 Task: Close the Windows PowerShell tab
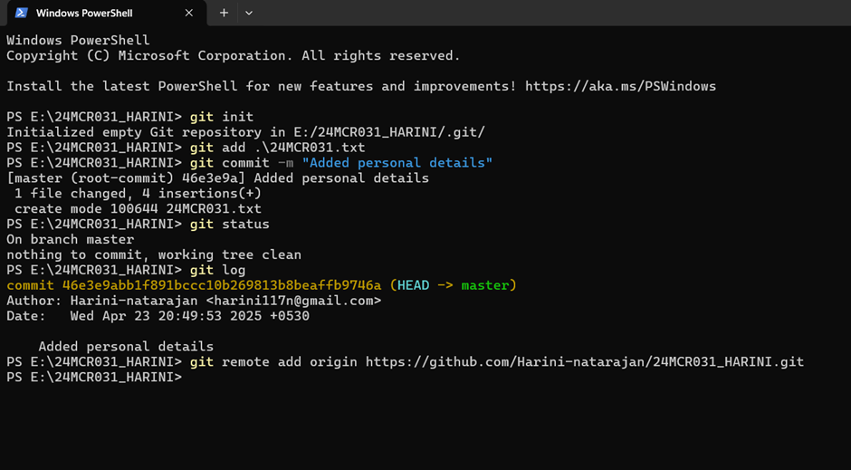pyautogui.click(x=189, y=13)
